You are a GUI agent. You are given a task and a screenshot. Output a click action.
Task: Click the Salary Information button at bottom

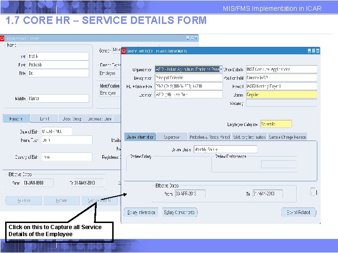point(141,212)
